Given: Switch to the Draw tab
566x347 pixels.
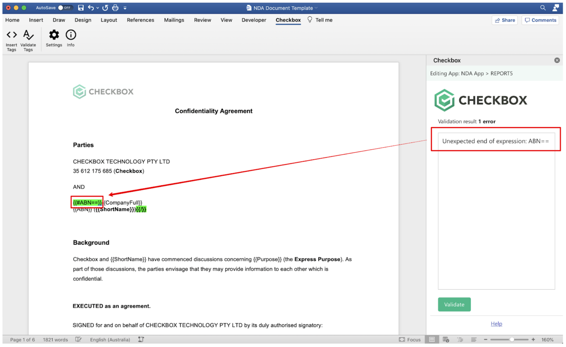Looking at the screenshot, I should (59, 20).
